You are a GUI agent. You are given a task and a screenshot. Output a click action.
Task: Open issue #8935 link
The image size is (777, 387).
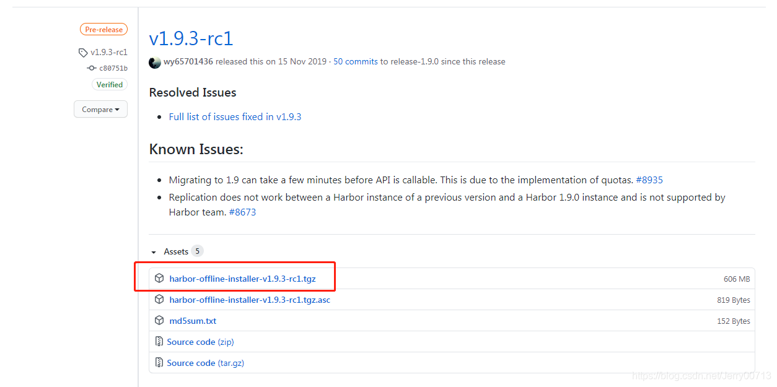[x=649, y=180]
